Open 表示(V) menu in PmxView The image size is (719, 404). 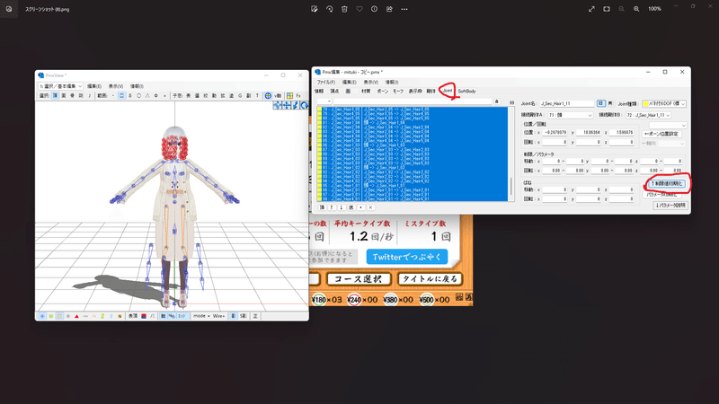(116, 86)
